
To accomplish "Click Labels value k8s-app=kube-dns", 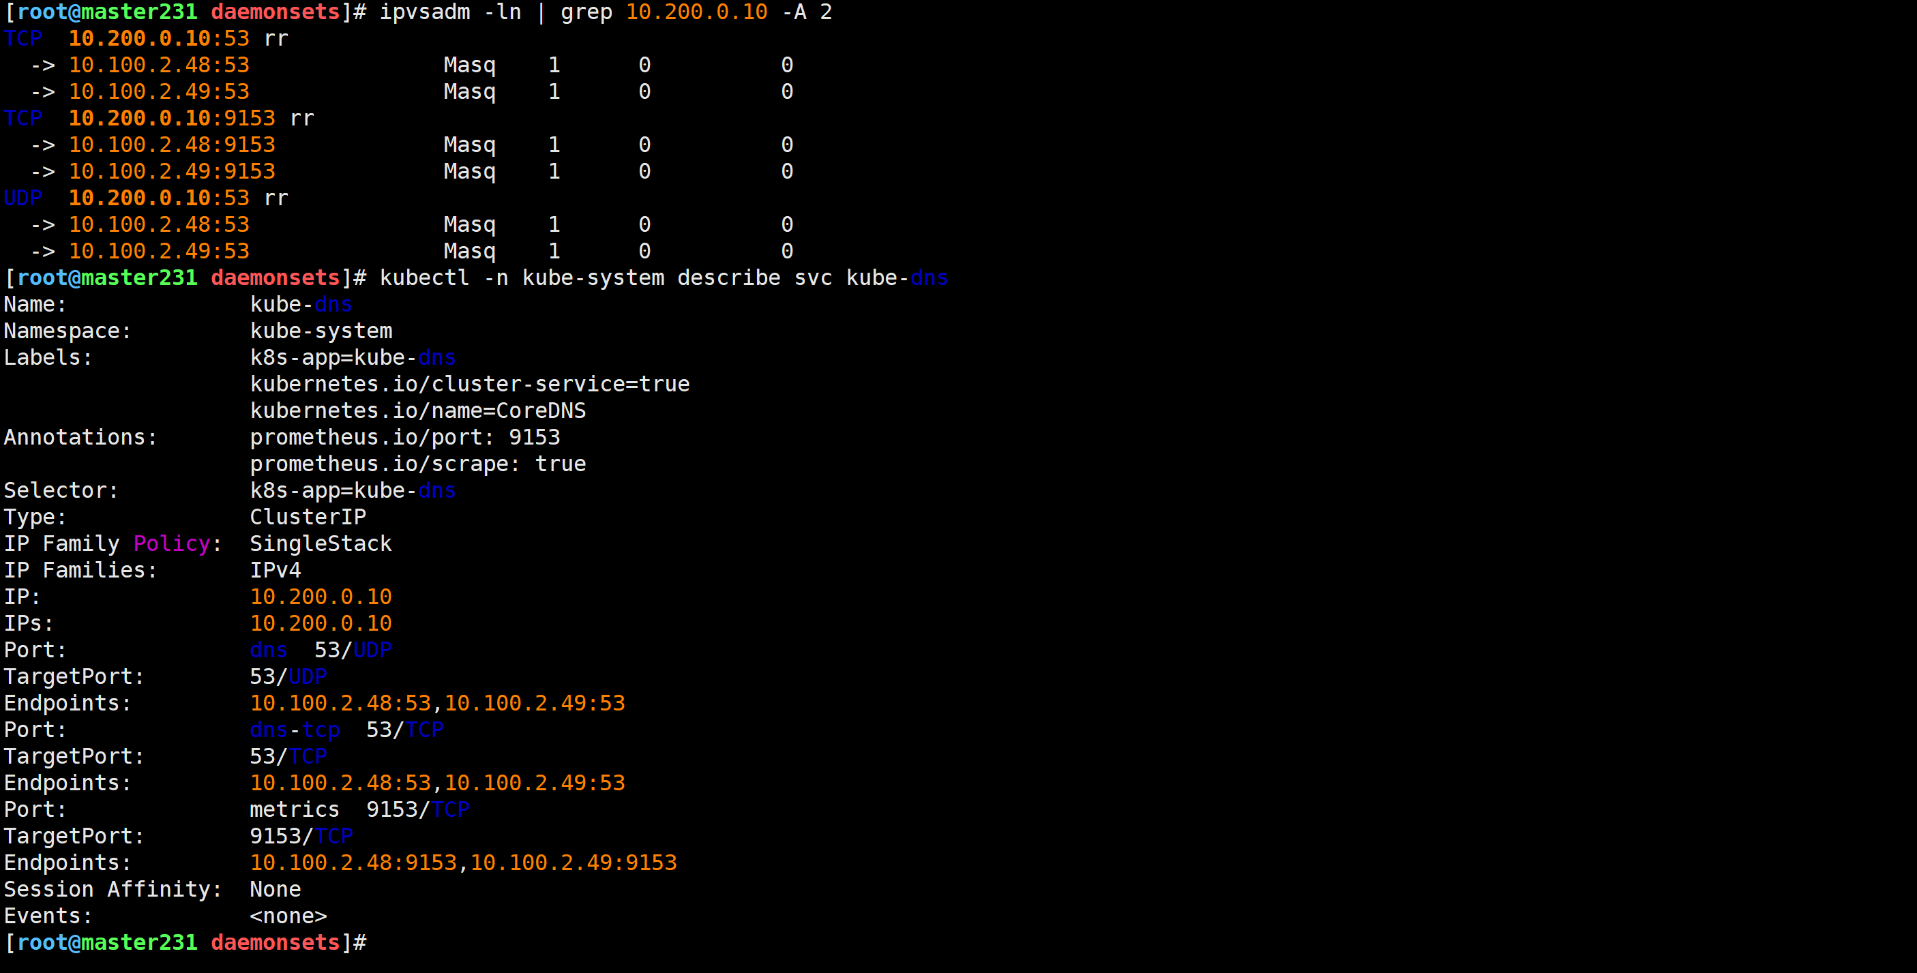I will 353,358.
